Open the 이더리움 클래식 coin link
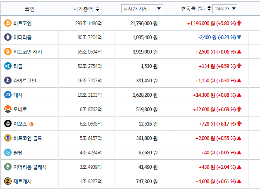Viewport: 260px width, 191px height. (x=30, y=167)
